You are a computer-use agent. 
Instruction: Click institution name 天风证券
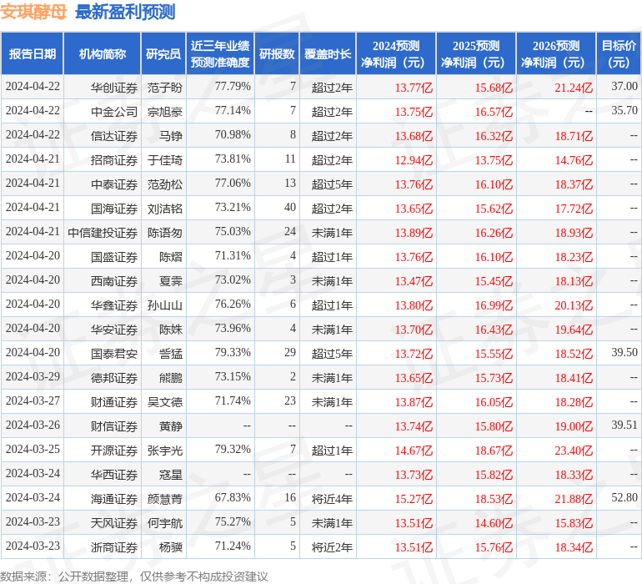tap(114, 522)
